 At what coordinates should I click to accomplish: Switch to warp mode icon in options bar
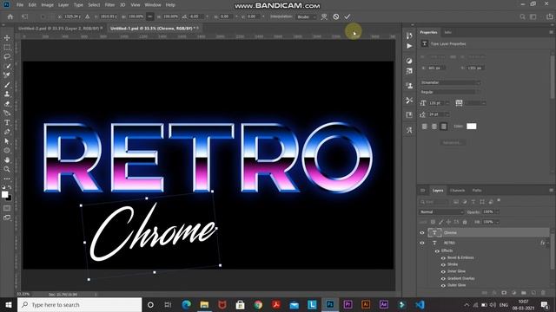coord(324,16)
